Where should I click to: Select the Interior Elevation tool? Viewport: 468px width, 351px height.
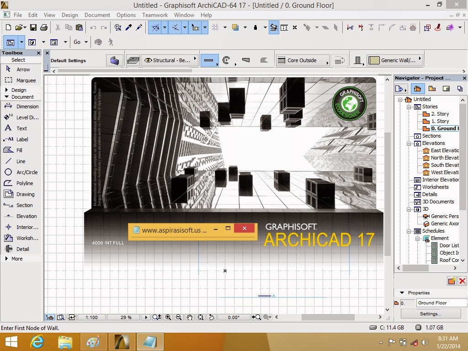[x=21, y=227]
